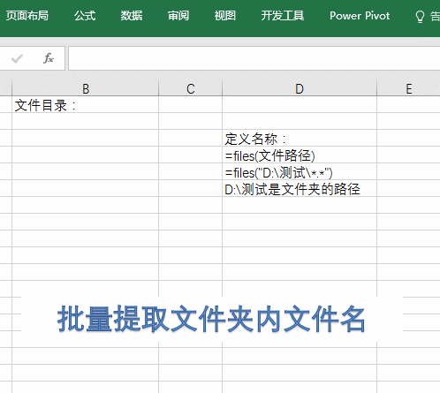
Task: Open the Power Pivot tab
Action: [x=360, y=16]
